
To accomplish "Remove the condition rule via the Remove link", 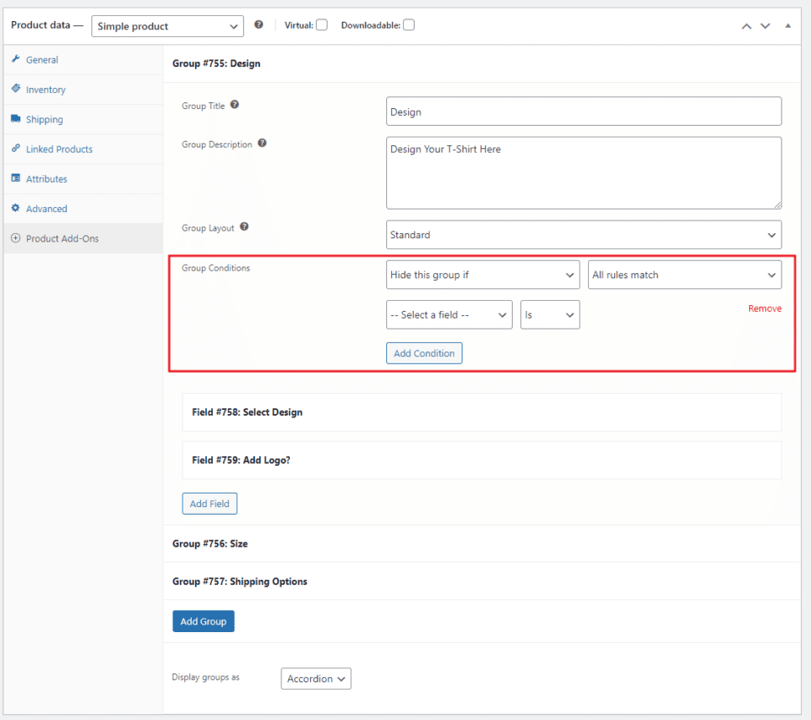I will [765, 308].
